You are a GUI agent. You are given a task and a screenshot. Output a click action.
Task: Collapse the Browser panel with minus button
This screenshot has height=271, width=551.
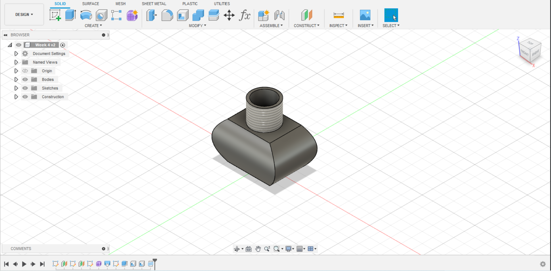tap(103, 35)
